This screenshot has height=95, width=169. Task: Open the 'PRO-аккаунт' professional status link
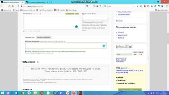point(129,70)
